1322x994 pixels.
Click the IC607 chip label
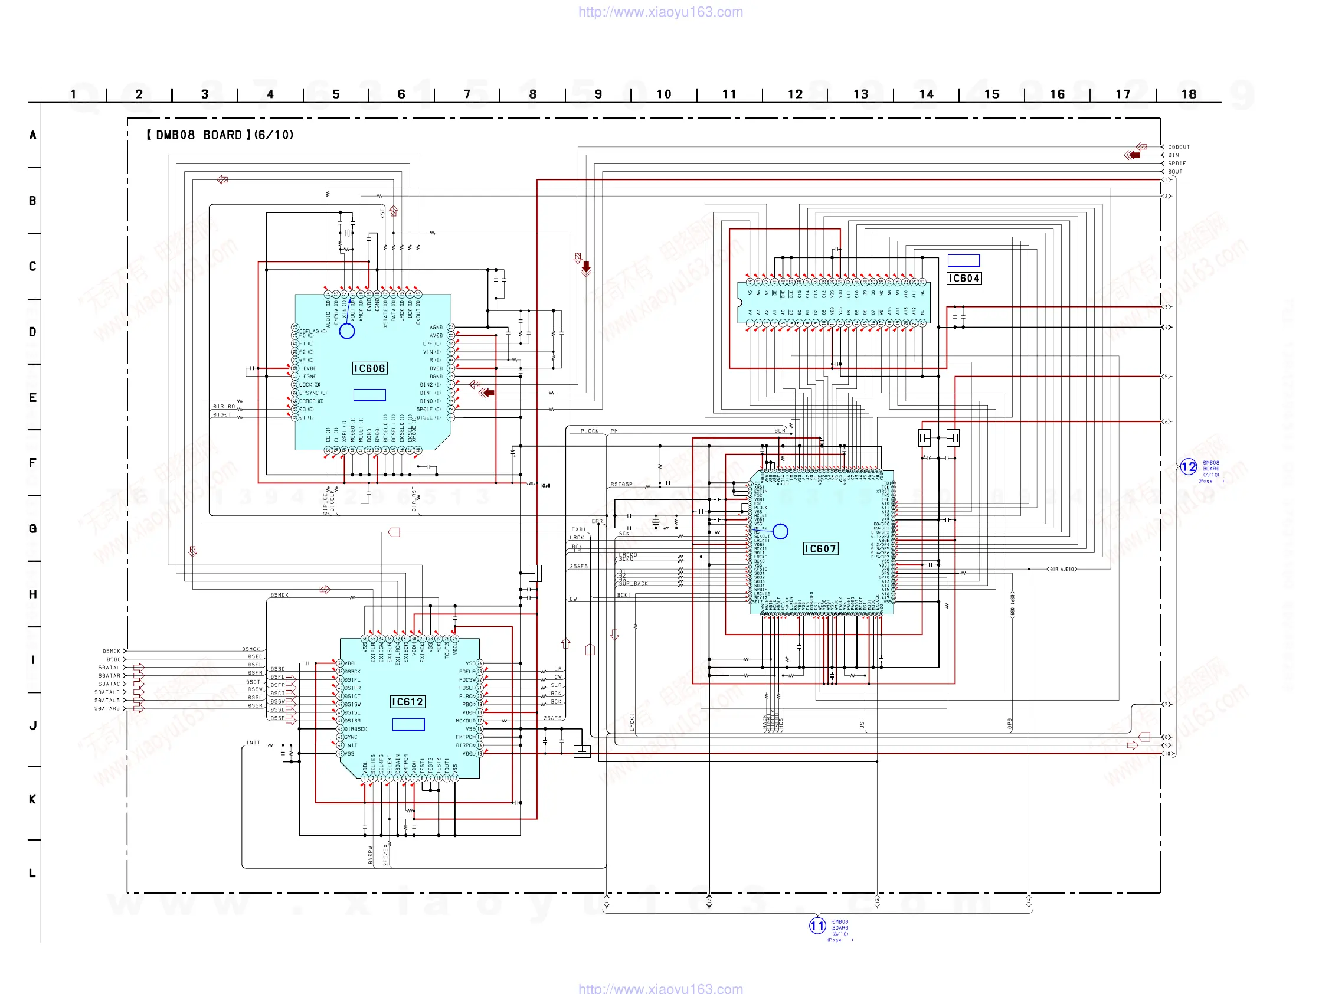820,549
